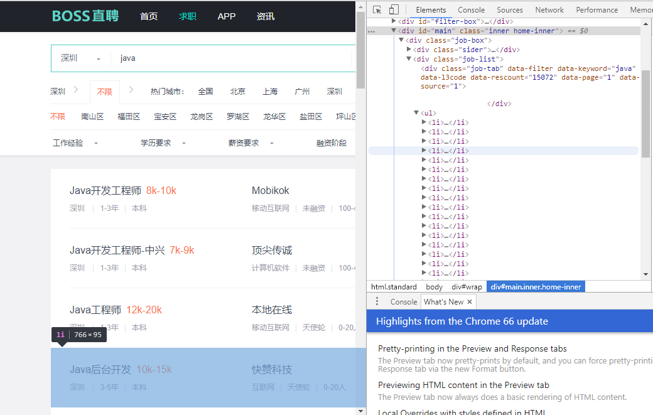Open the Sources panel tab
The height and width of the screenshot is (415, 653).
(x=509, y=9)
